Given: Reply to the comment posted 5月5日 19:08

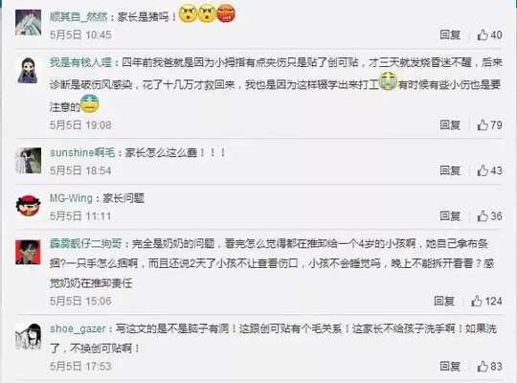Looking at the screenshot, I should 450,124.
